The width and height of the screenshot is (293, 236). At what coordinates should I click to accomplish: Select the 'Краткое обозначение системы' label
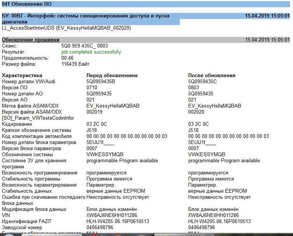(37, 130)
